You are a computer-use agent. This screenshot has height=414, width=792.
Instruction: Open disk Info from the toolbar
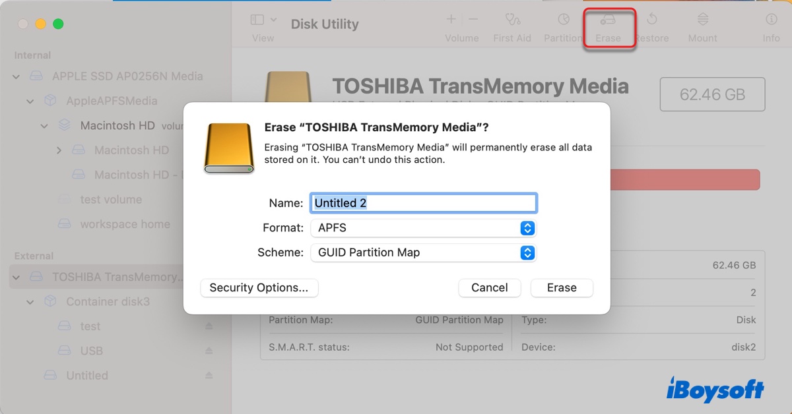(771, 26)
